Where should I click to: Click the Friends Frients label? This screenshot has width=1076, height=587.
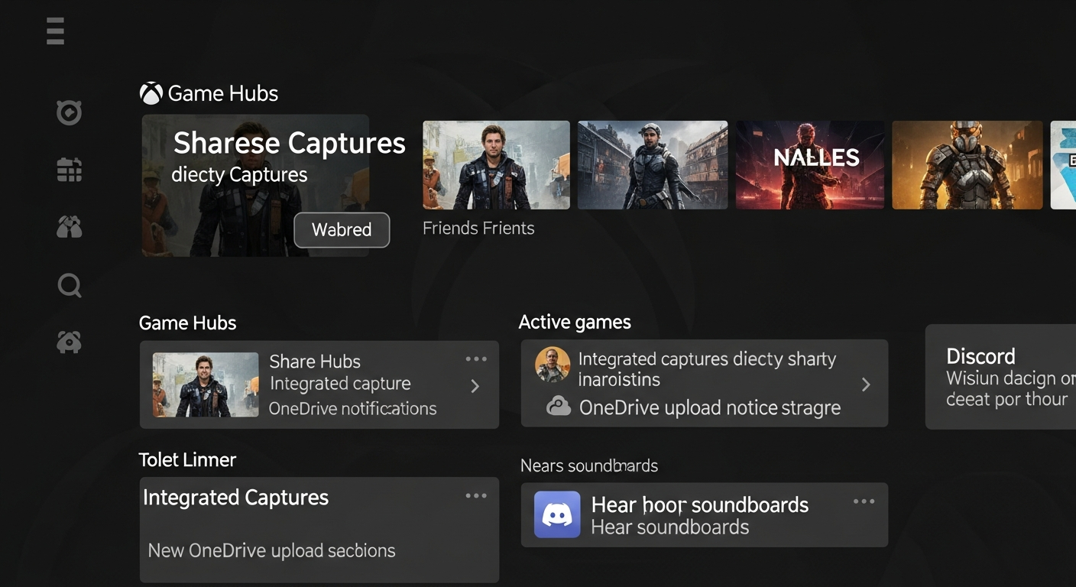478,228
